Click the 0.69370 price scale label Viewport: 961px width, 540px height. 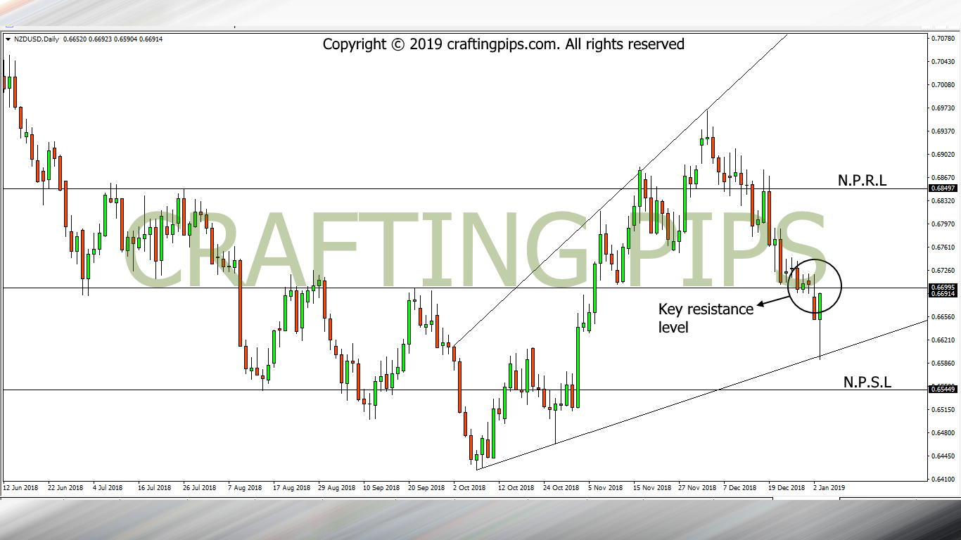942,131
